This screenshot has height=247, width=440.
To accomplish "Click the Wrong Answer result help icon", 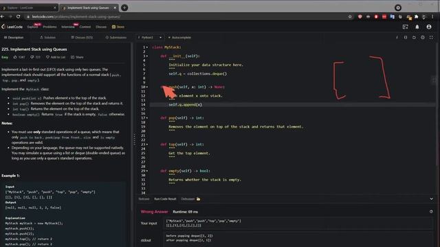I will (x=431, y=212).
